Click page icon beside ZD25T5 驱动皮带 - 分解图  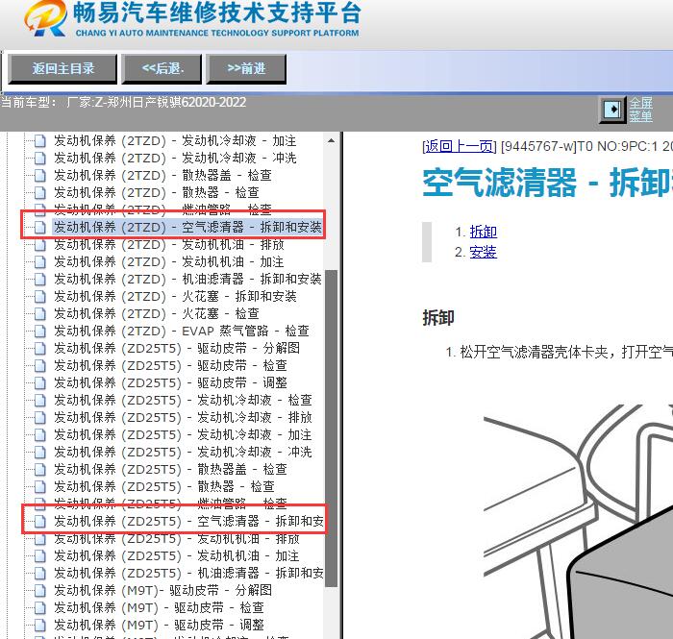(40, 348)
